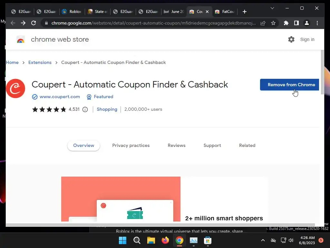This screenshot has width=330, height=248.
Task: Open the Related tab
Action: click(x=247, y=146)
